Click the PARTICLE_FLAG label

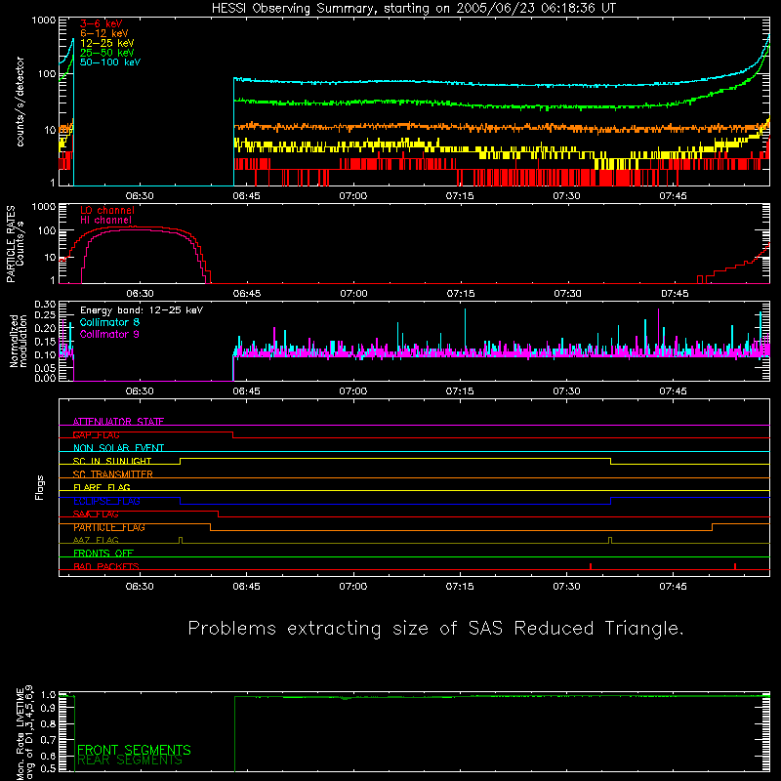[x=109, y=527]
